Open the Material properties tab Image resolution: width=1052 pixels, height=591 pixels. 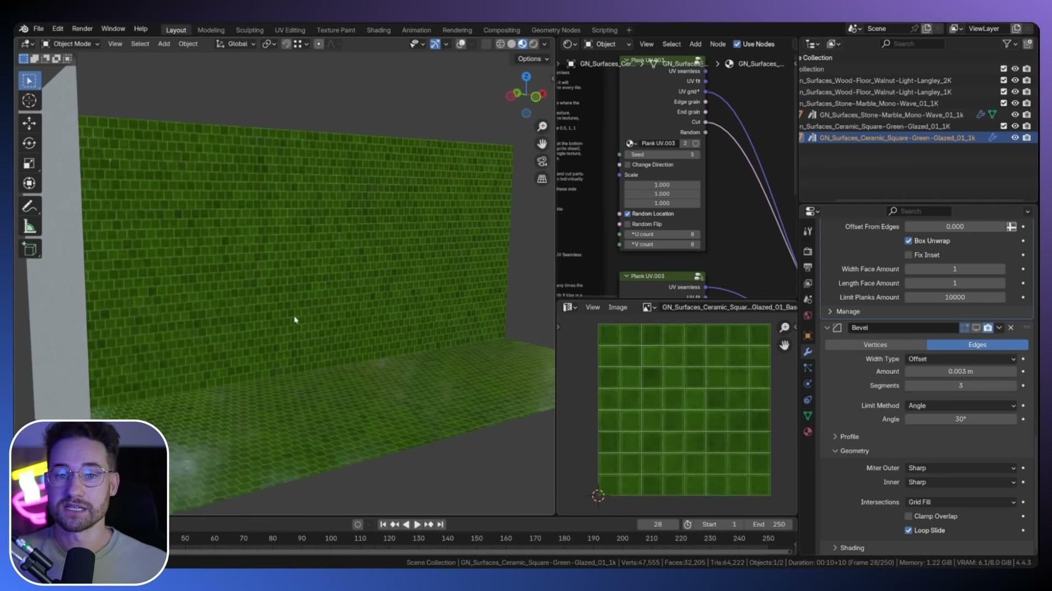tap(808, 432)
